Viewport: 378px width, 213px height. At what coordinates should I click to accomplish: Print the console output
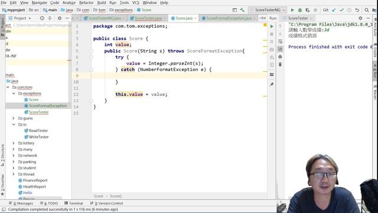(x=280, y=57)
